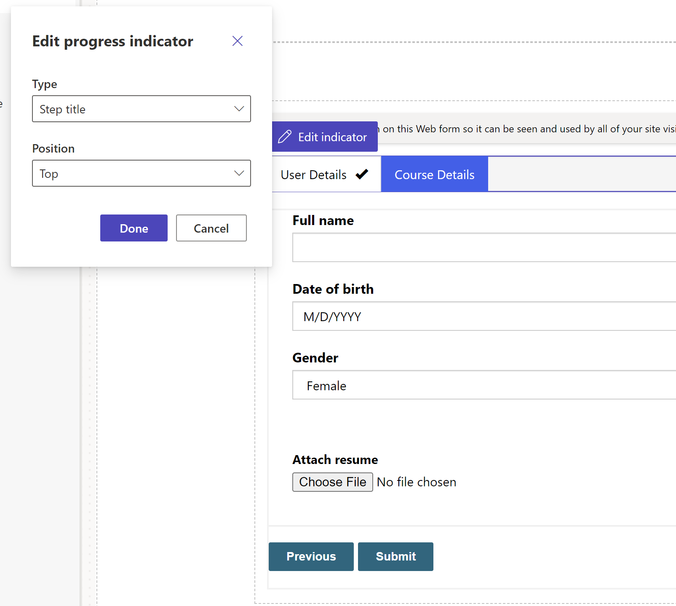
Task: Click the pencil icon on Edit indicator
Action: [x=286, y=137]
